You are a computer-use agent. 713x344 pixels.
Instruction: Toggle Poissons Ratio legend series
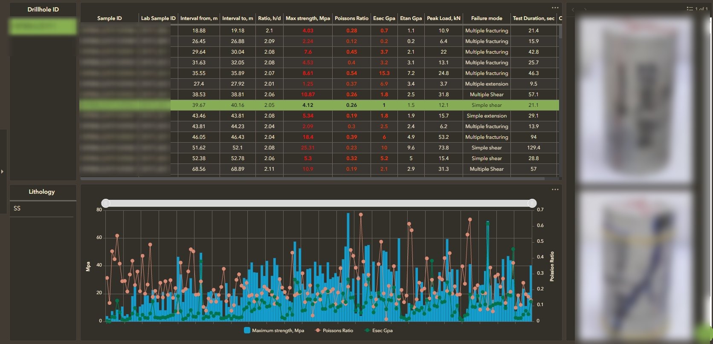pyautogui.click(x=334, y=330)
